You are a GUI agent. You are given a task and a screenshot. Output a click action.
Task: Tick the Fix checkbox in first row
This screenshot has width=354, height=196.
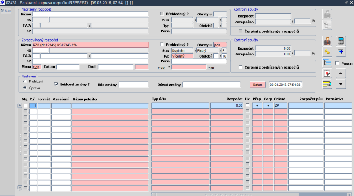point(247,106)
